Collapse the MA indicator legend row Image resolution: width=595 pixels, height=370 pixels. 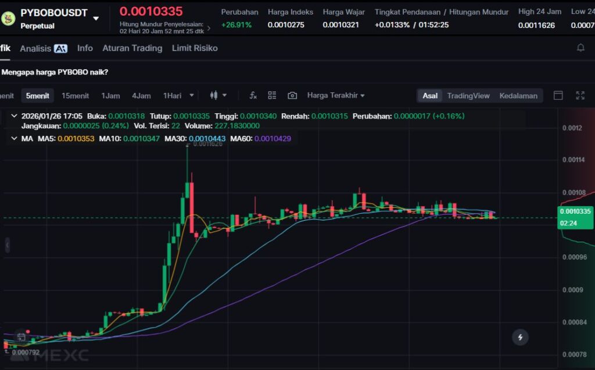coord(14,138)
